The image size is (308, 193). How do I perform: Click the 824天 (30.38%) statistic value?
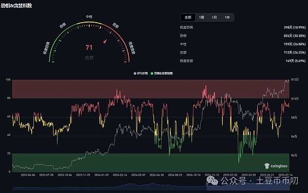point(295,36)
